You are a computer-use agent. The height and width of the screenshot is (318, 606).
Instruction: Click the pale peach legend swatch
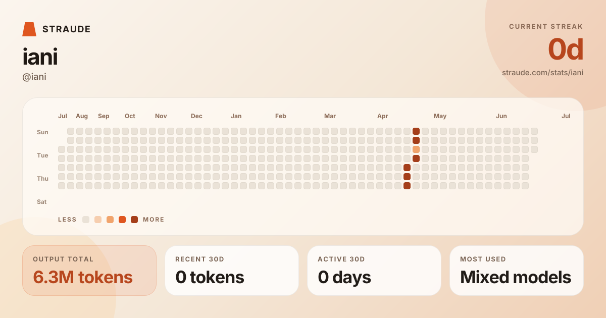pyautogui.click(x=98, y=220)
